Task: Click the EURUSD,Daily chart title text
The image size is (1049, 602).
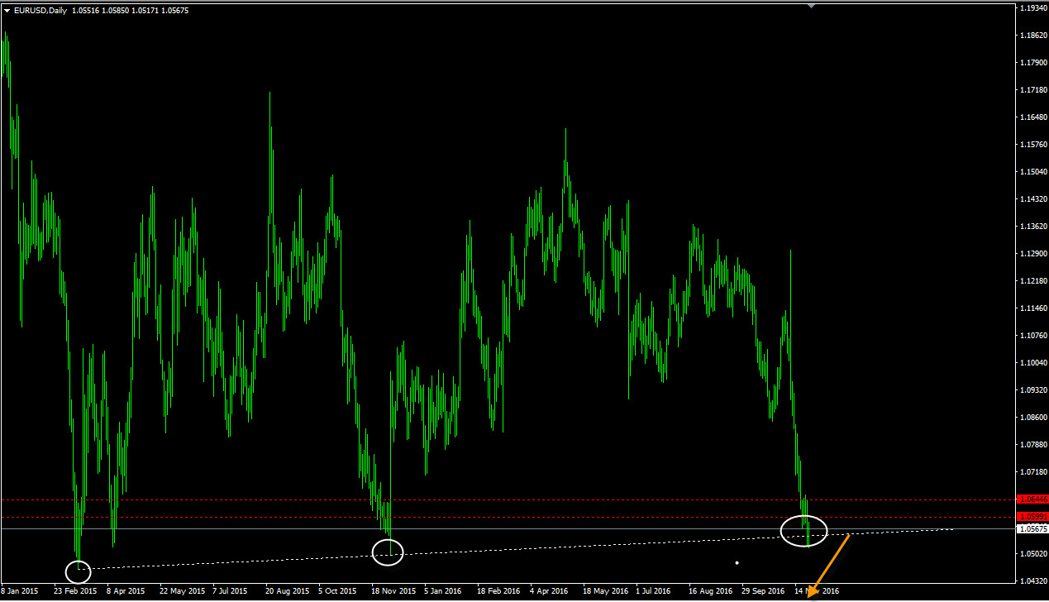Action: [x=41, y=10]
